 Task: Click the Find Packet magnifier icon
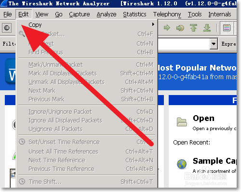(22, 34)
